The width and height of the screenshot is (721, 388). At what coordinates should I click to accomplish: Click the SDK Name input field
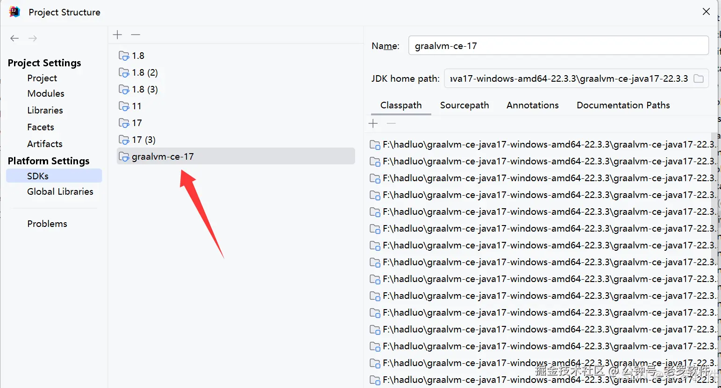point(558,46)
